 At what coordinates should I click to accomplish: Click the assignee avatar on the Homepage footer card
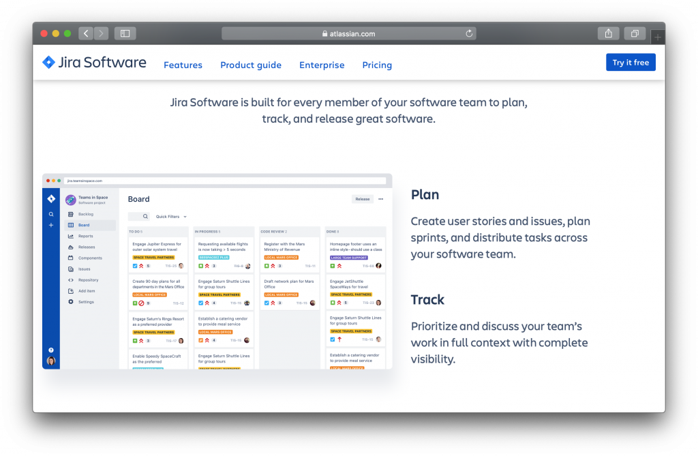click(378, 266)
